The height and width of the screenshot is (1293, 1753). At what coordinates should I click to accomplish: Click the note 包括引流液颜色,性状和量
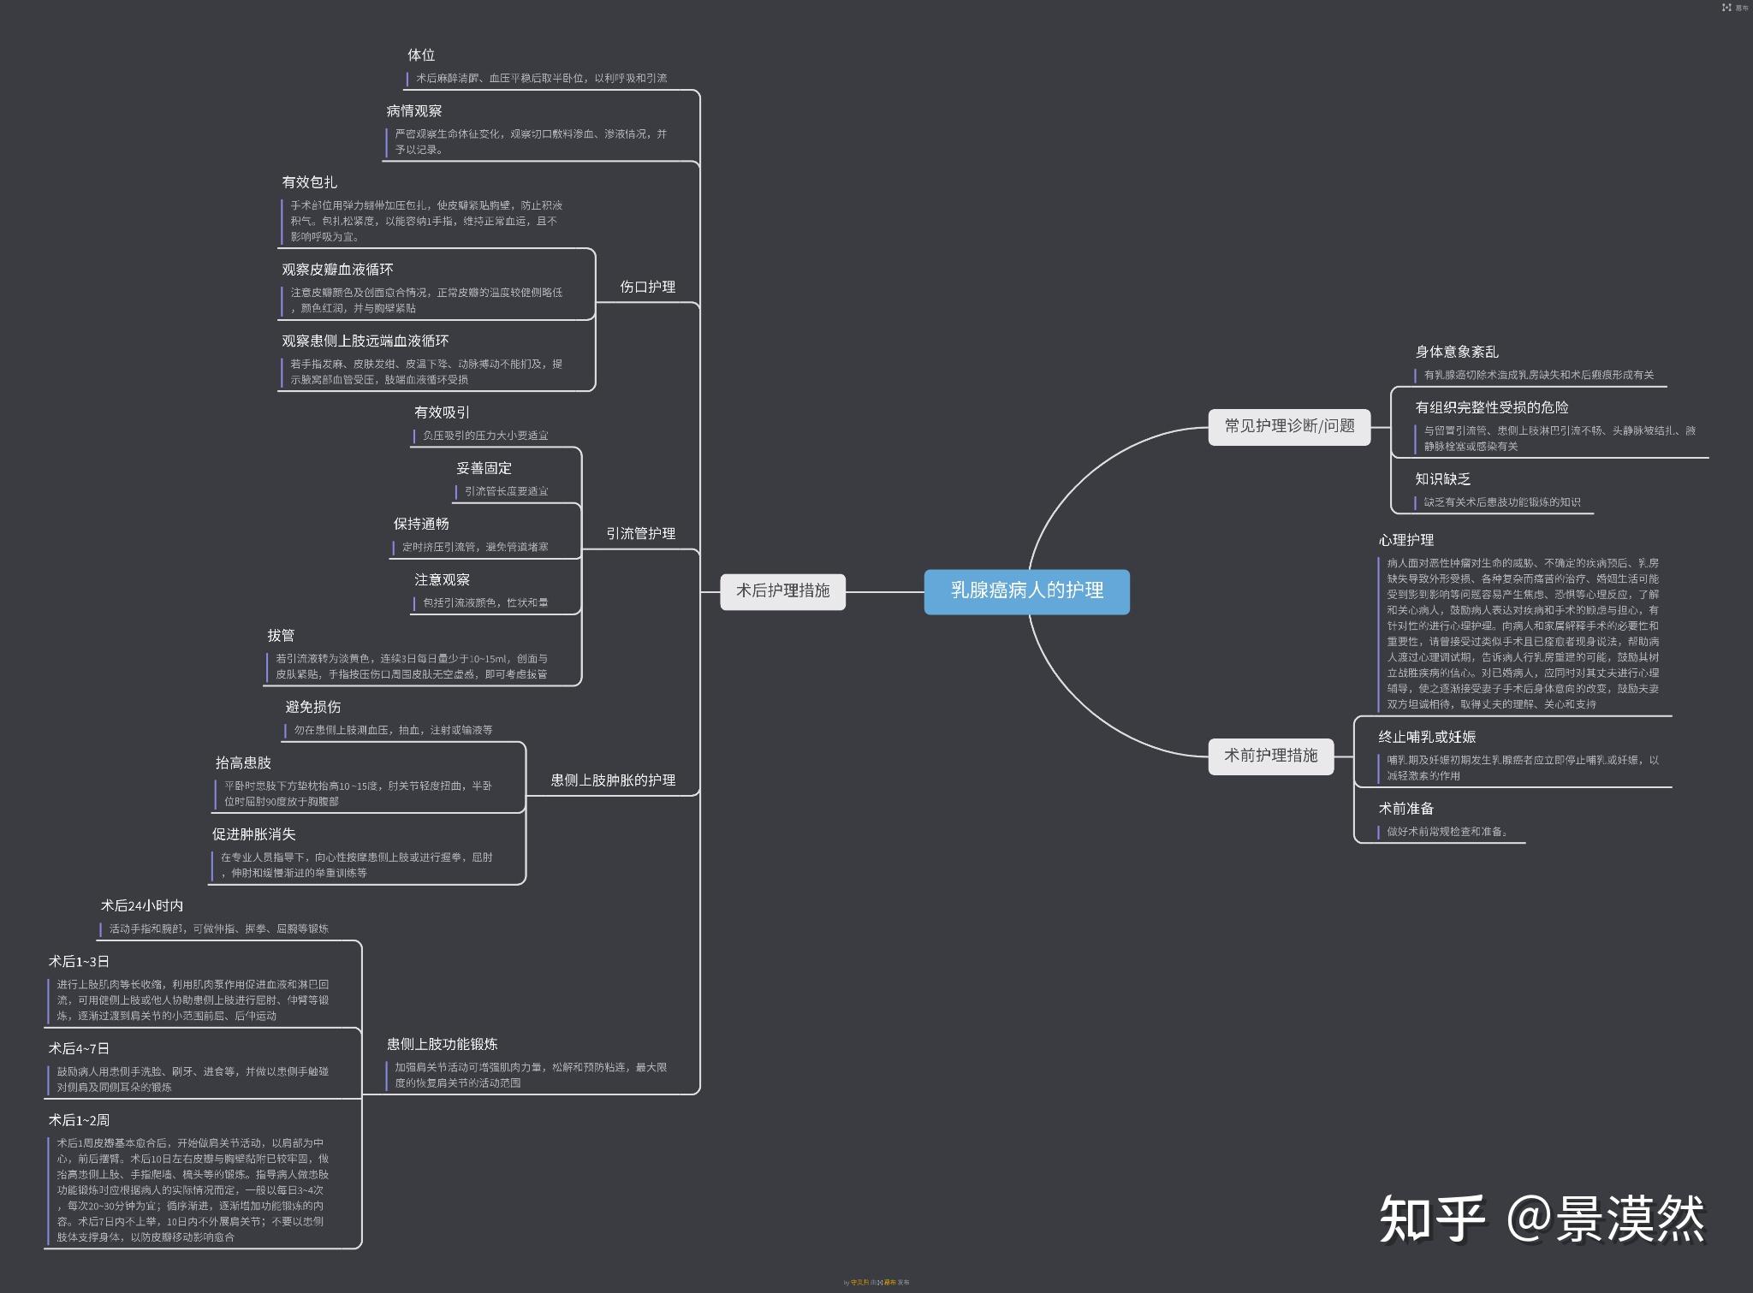(485, 602)
